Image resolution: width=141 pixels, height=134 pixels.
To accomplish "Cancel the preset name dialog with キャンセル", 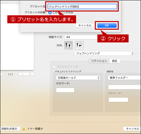I will [85, 26].
